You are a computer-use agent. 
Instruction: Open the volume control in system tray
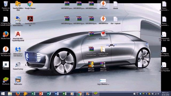(158, 94)
